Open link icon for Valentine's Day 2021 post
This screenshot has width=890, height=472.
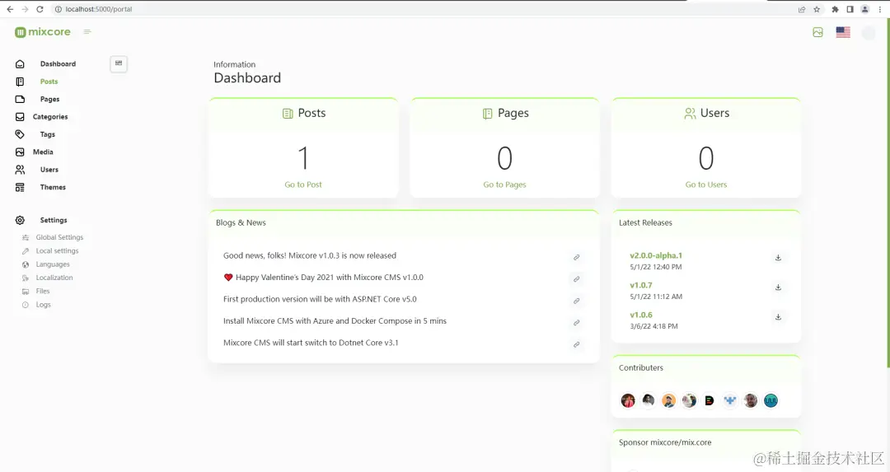point(576,279)
